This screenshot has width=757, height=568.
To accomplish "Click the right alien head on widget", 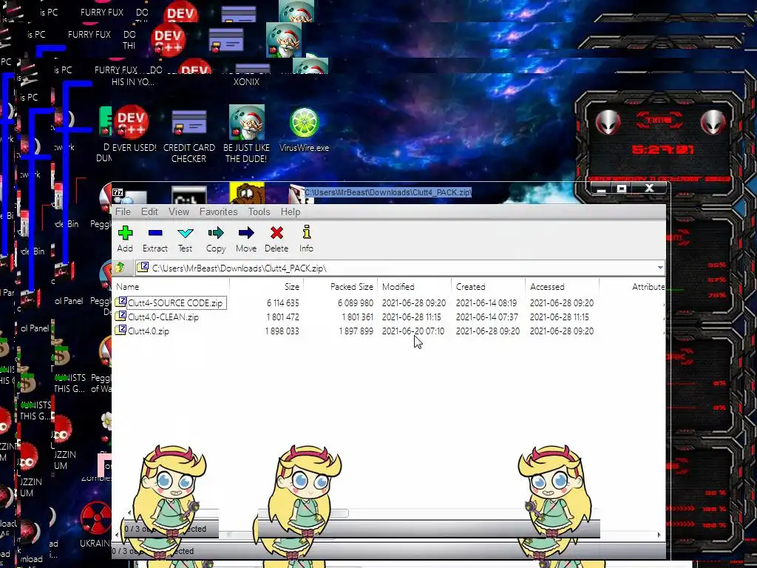I will [x=713, y=122].
